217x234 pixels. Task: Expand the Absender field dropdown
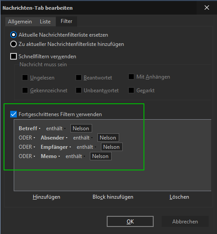(54, 138)
